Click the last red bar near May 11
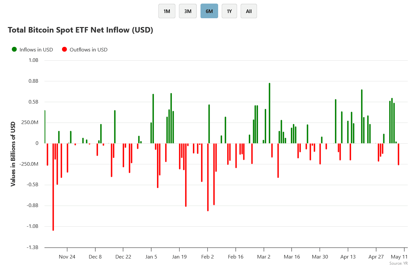Viewport: 417px width, 266px height. coord(398,154)
